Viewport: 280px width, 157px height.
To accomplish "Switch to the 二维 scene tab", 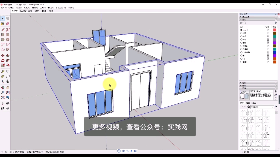I will pyautogui.click(x=30, y=11).
